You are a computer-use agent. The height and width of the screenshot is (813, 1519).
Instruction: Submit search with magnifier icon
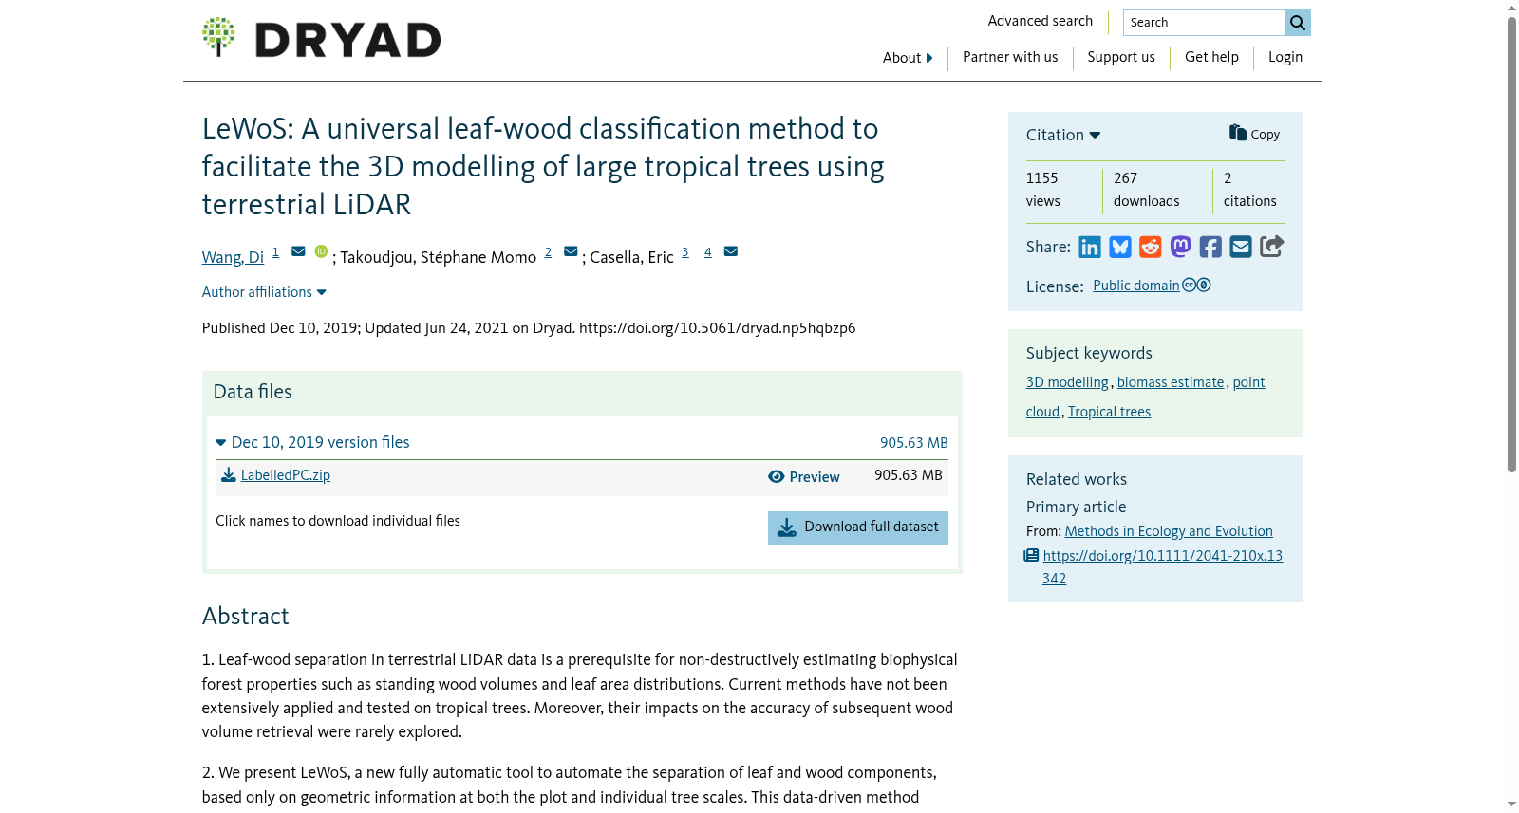tap(1297, 23)
